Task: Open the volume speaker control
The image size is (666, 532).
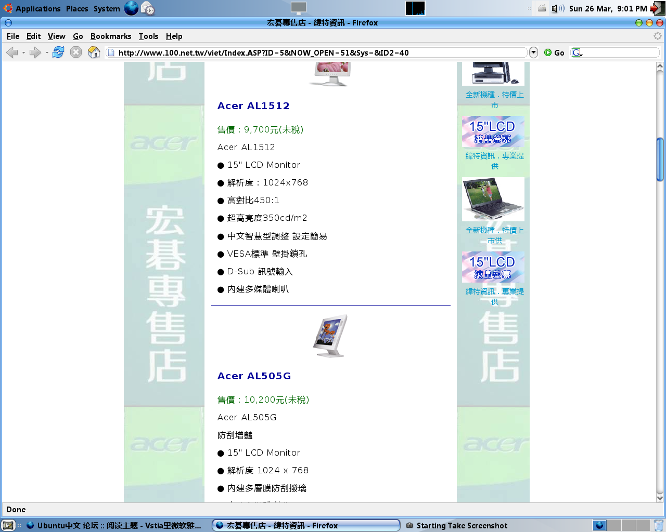Action: click(558, 8)
